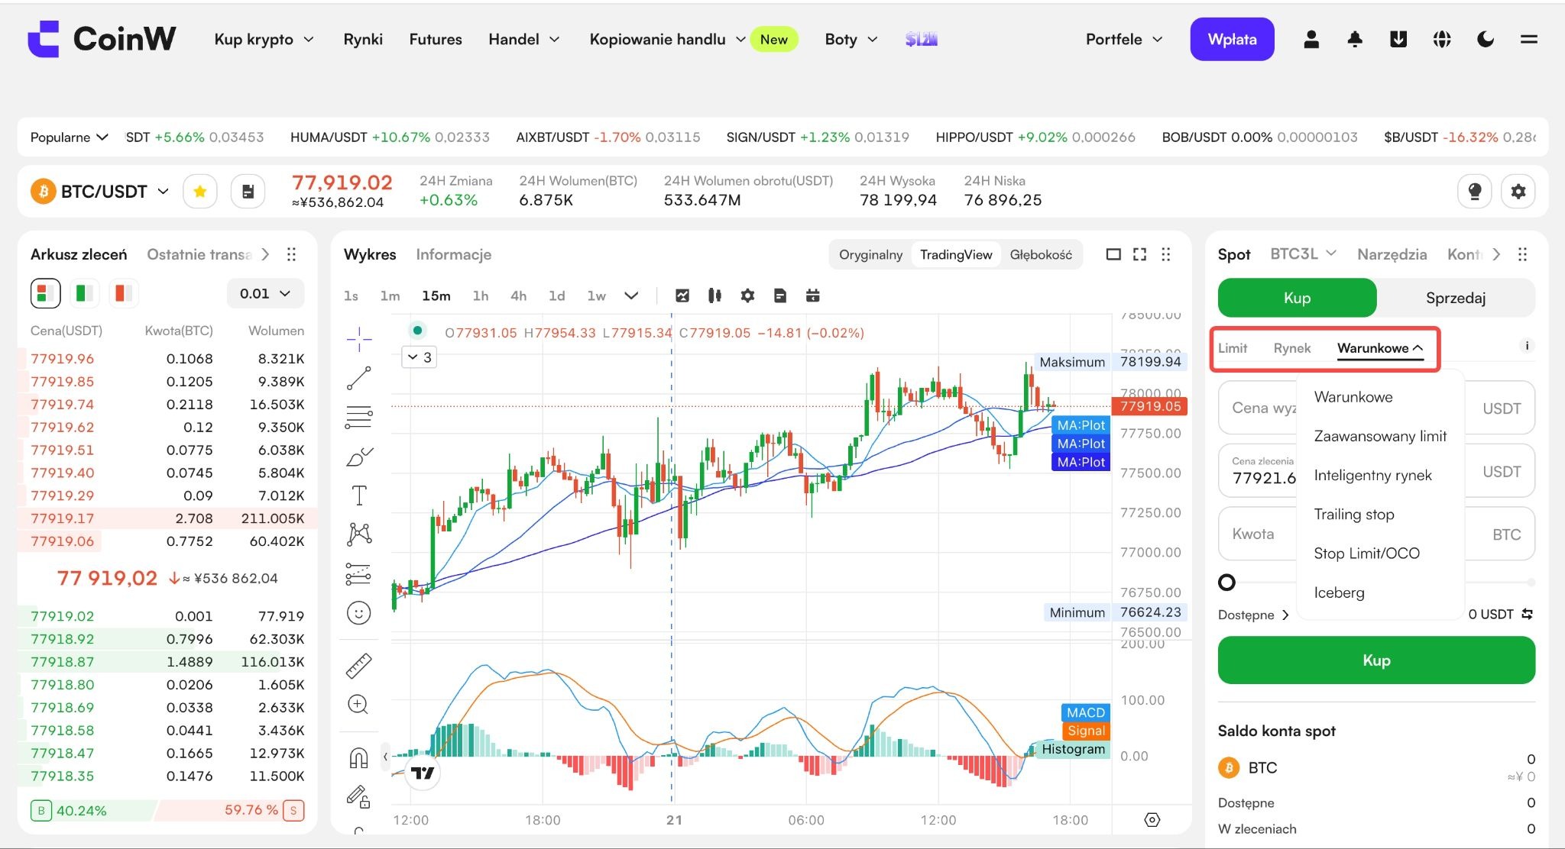Click the Kwota amount input field
This screenshot has height=849, width=1565.
pos(1376,534)
